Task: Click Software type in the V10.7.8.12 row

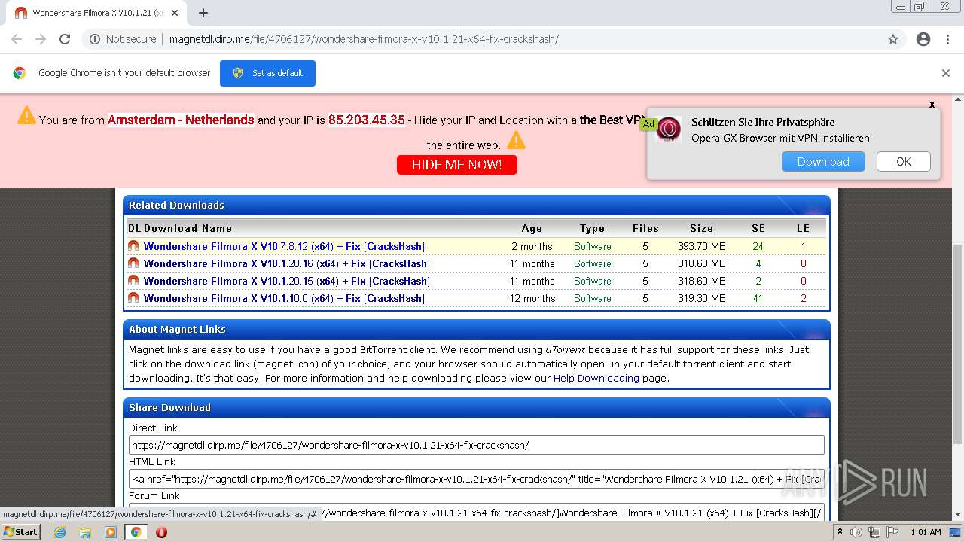Action: click(593, 246)
